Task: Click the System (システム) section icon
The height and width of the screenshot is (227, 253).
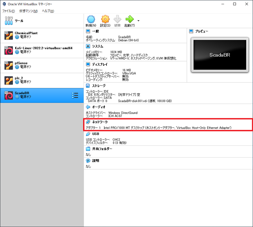Action: [x=88, y=46]
